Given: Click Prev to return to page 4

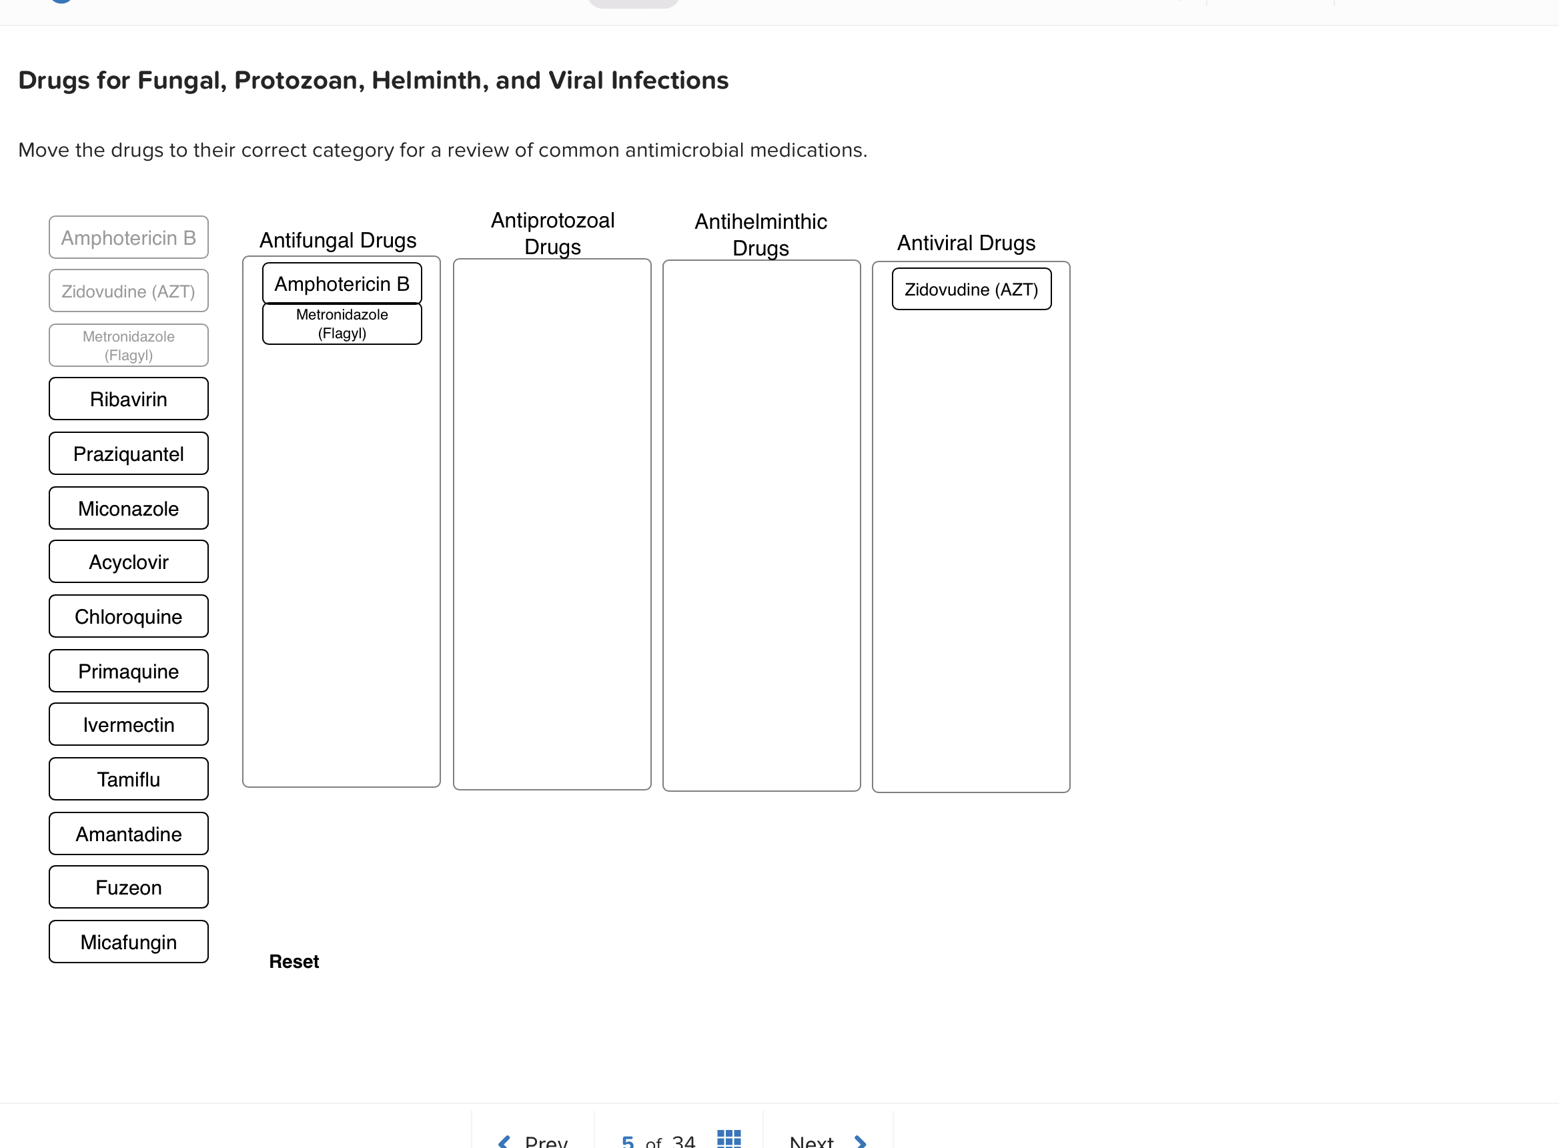Looking at the screenshot, I should 532,1138.
